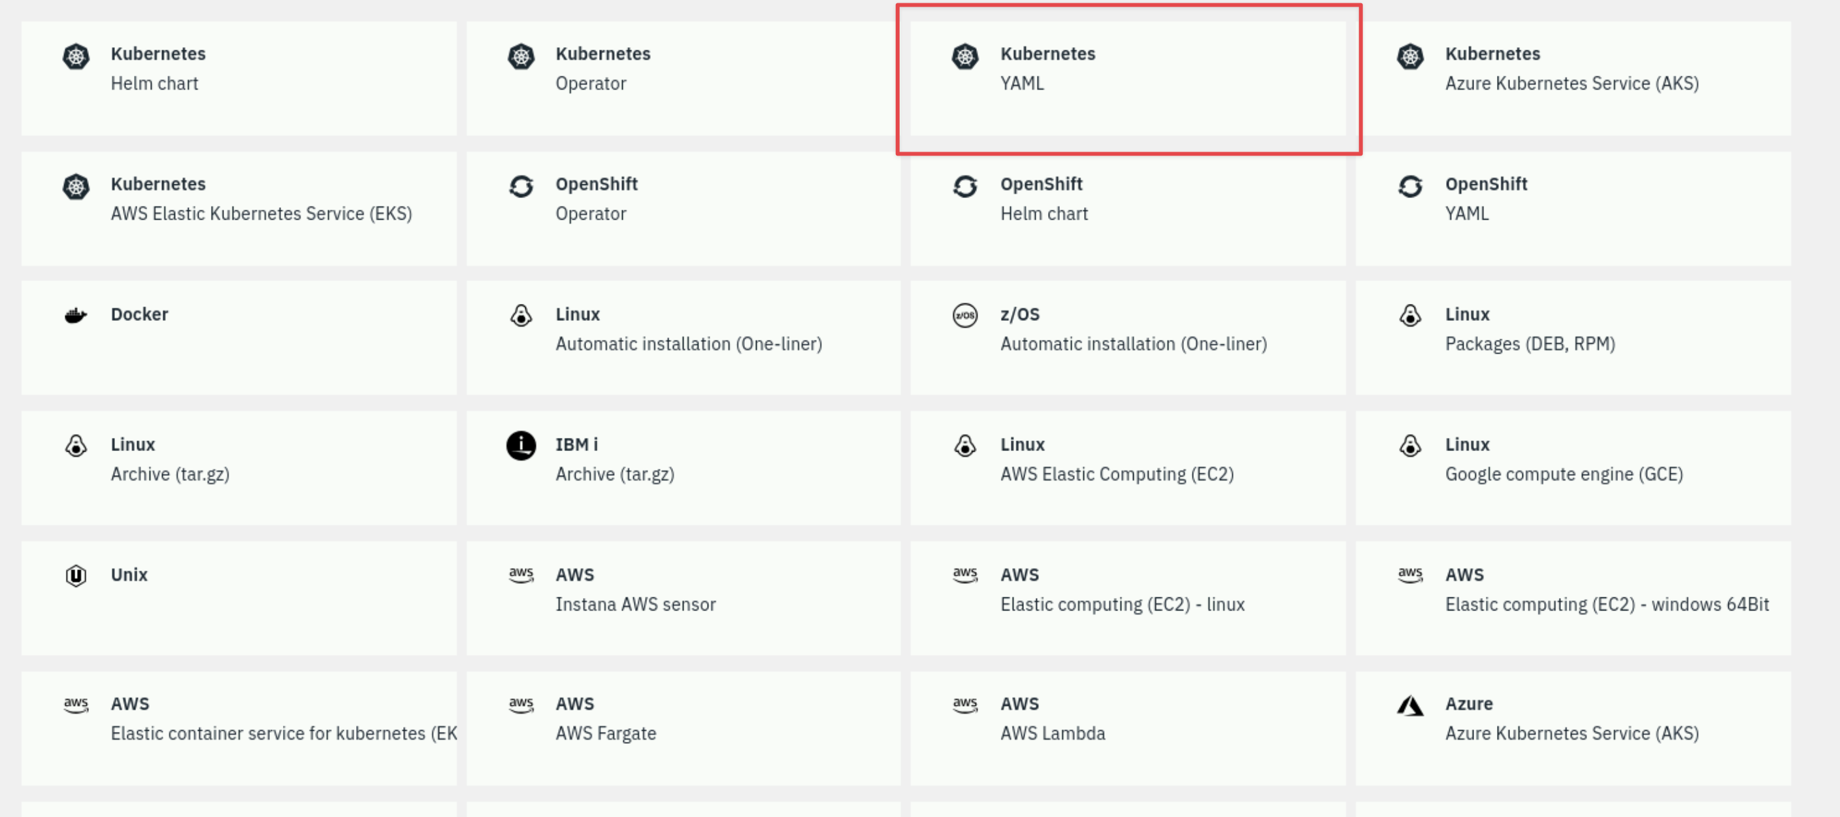This screenshot has height=817, width=1840.
Task: Select Linux Google compute engine (GCE)
Action: click(x=1572, y=468)
